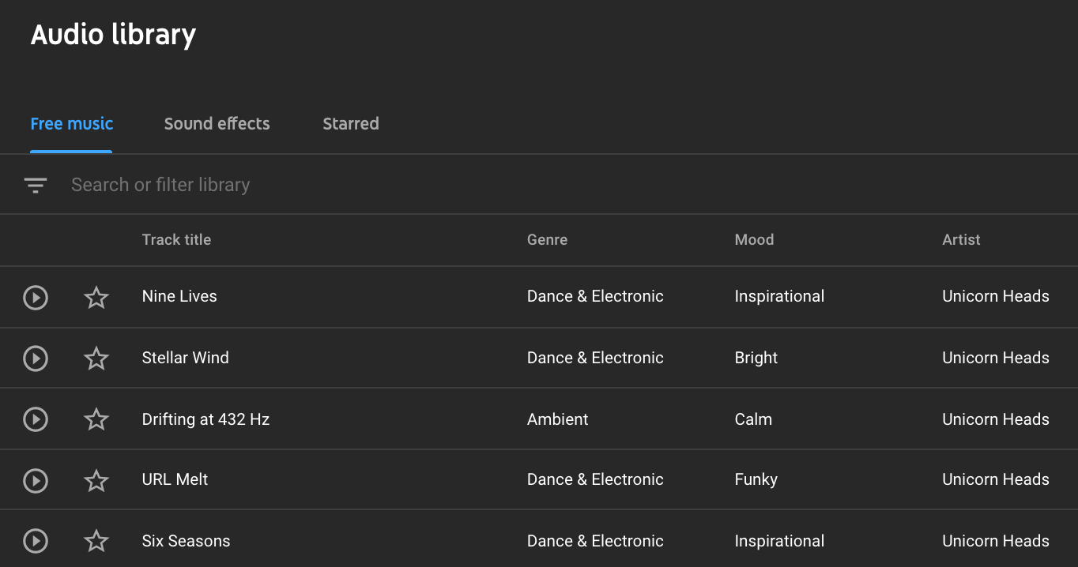
Task: Play the Stellar Wind track
Action: pos(36,359)
